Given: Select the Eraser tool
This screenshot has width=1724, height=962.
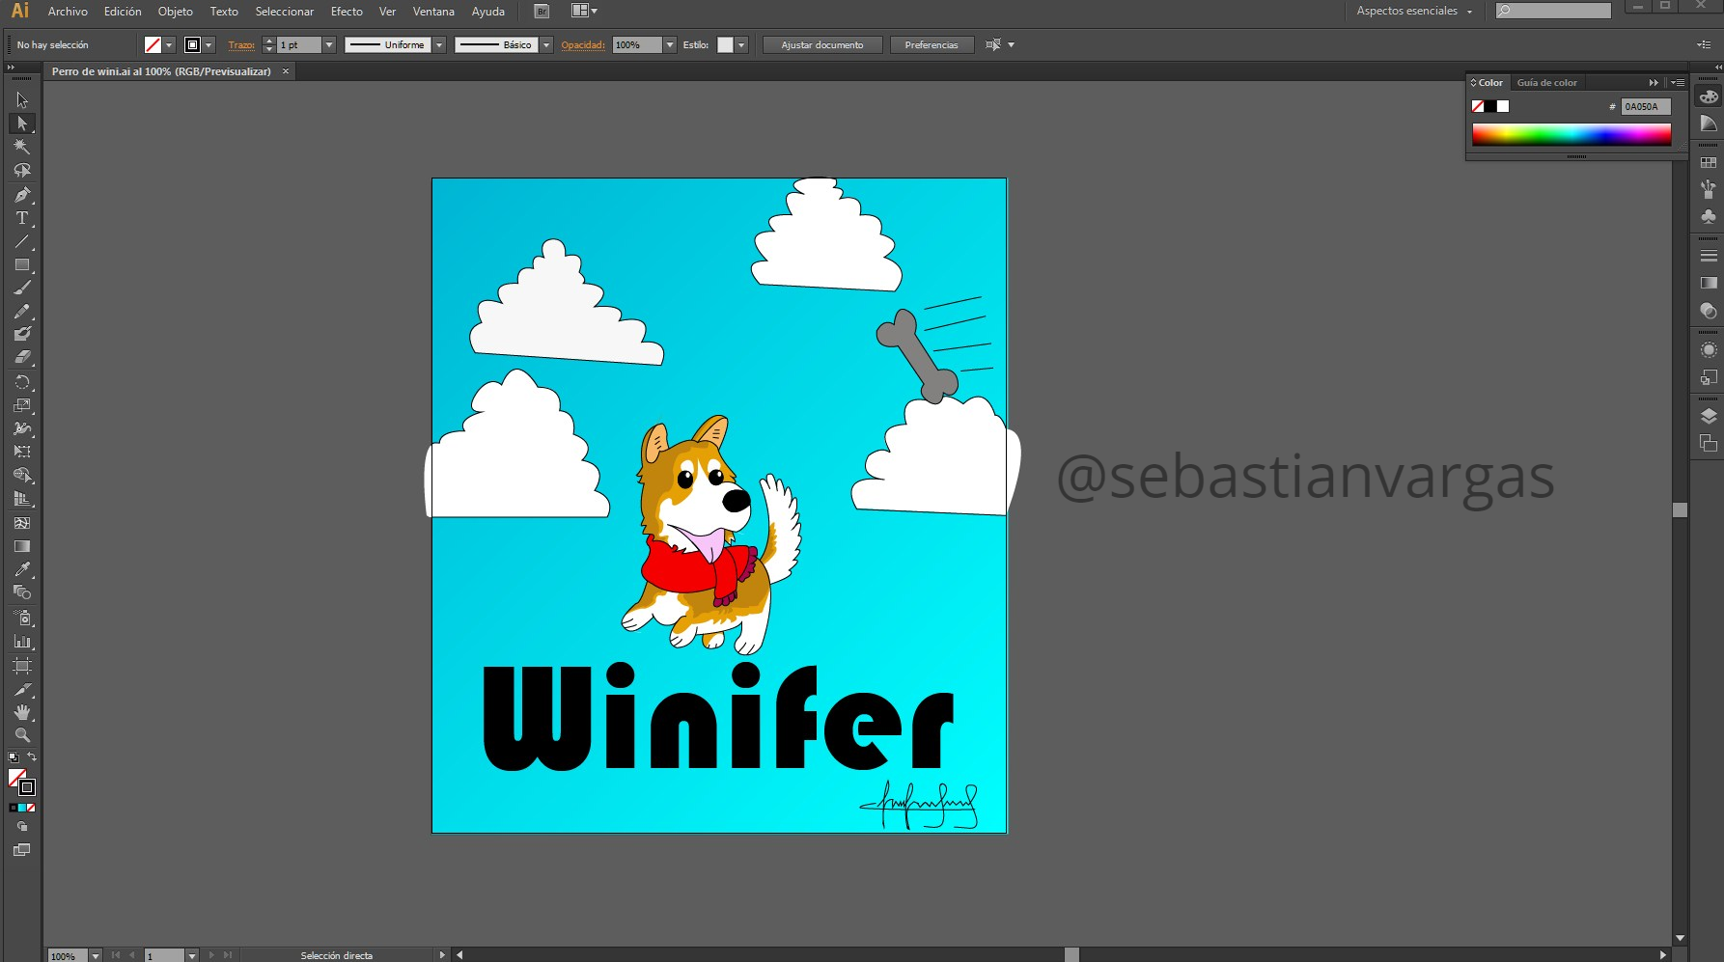Looking at the screenshot, I should tap(22, 357).
